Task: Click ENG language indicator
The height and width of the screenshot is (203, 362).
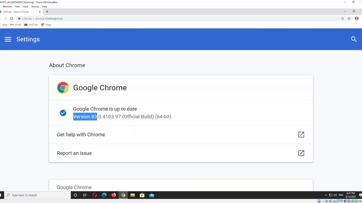Action: click(341, 195)
